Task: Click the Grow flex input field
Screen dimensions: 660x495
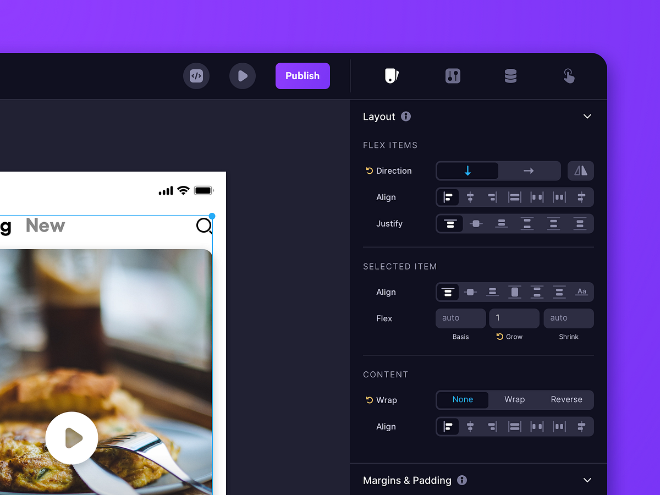Action: point(514,318)
